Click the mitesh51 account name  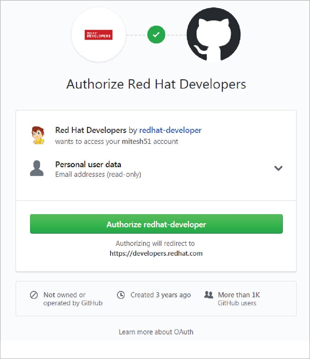136,141
